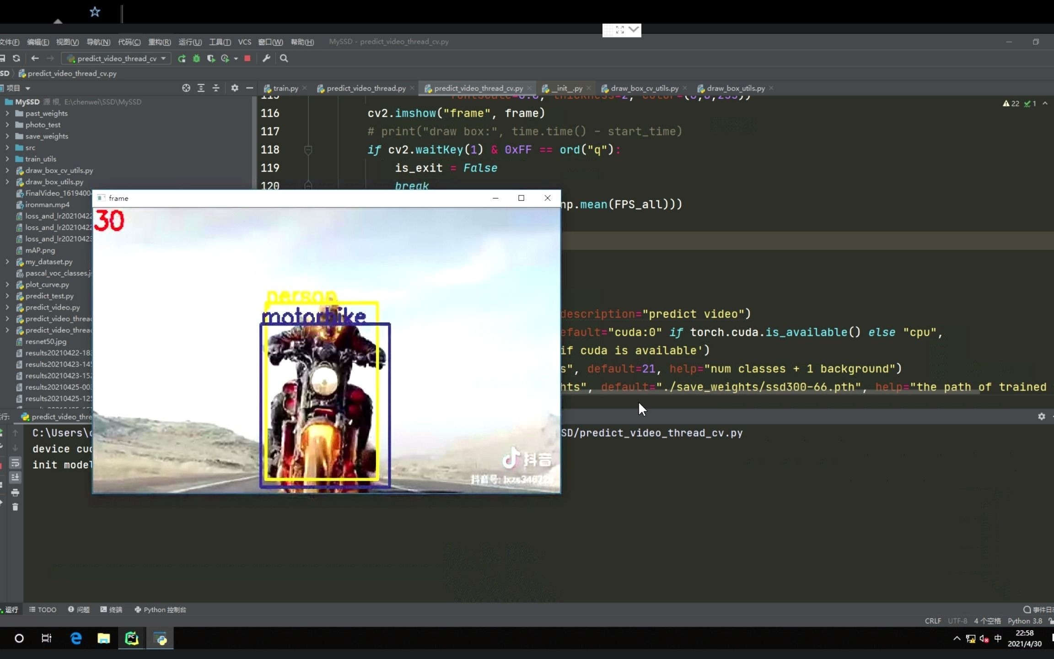The image size is (1054, 659).
Task: Open the 运行(U) menu
Action: (x=190, y=42)
